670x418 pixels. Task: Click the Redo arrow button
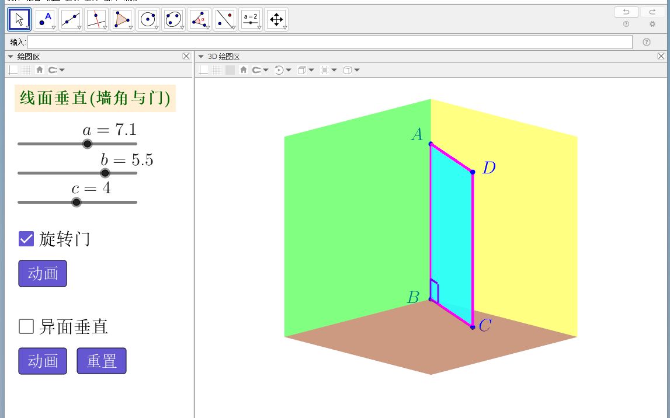tap(652, 12)
